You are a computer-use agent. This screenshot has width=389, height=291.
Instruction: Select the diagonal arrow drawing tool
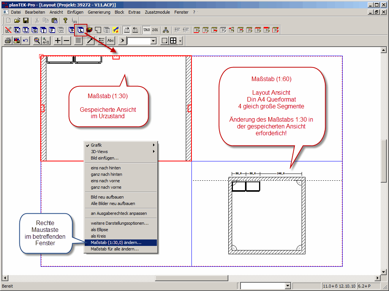90,41
